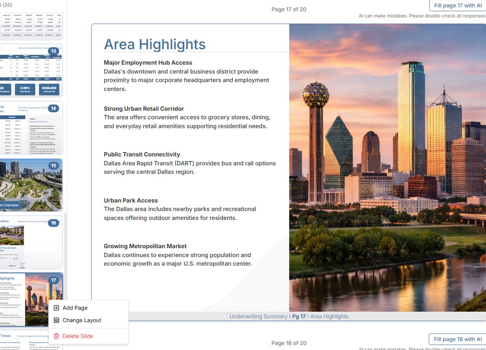Choose the Add Page menu entry
Viewport: 486px width, 350px height.
click(x=75, y=308)
